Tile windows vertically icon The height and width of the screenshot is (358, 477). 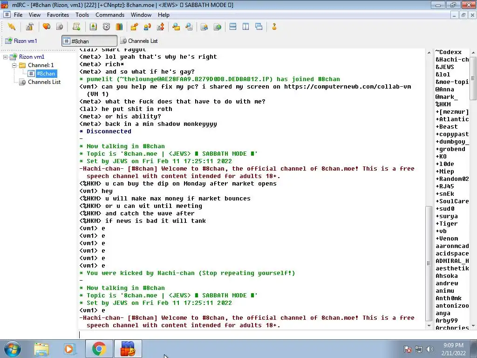tap(246, 27)
